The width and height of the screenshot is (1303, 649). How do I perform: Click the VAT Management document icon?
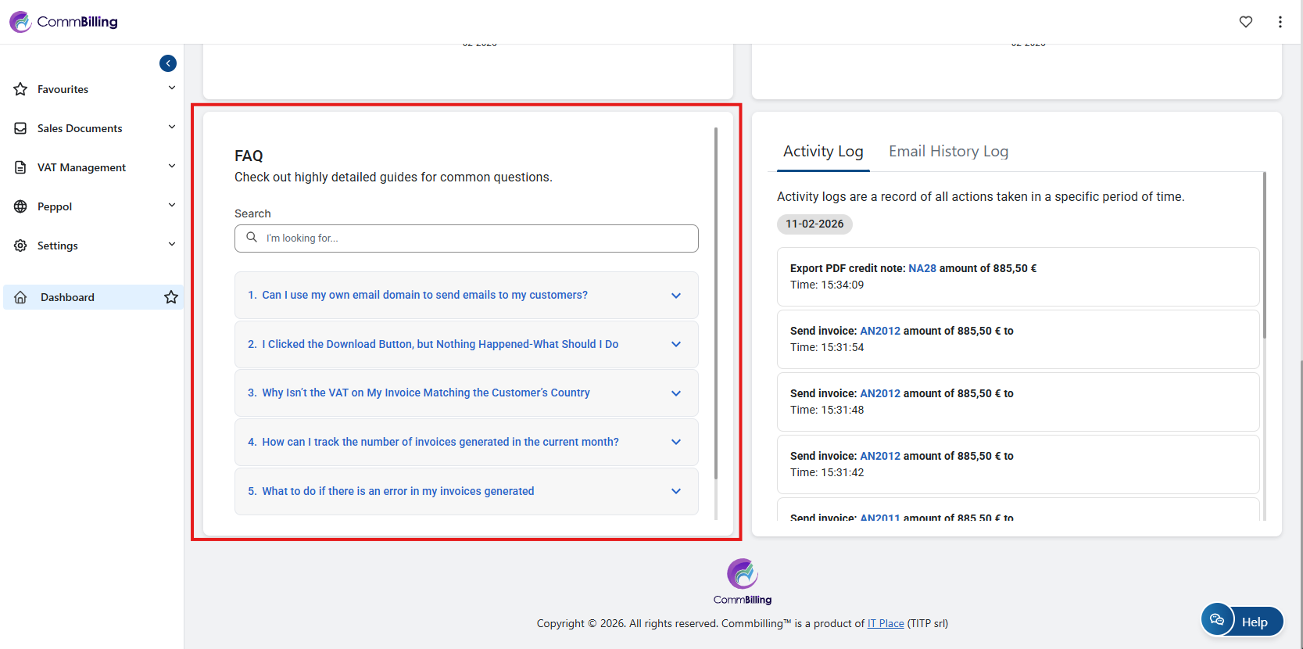(21, 167)
